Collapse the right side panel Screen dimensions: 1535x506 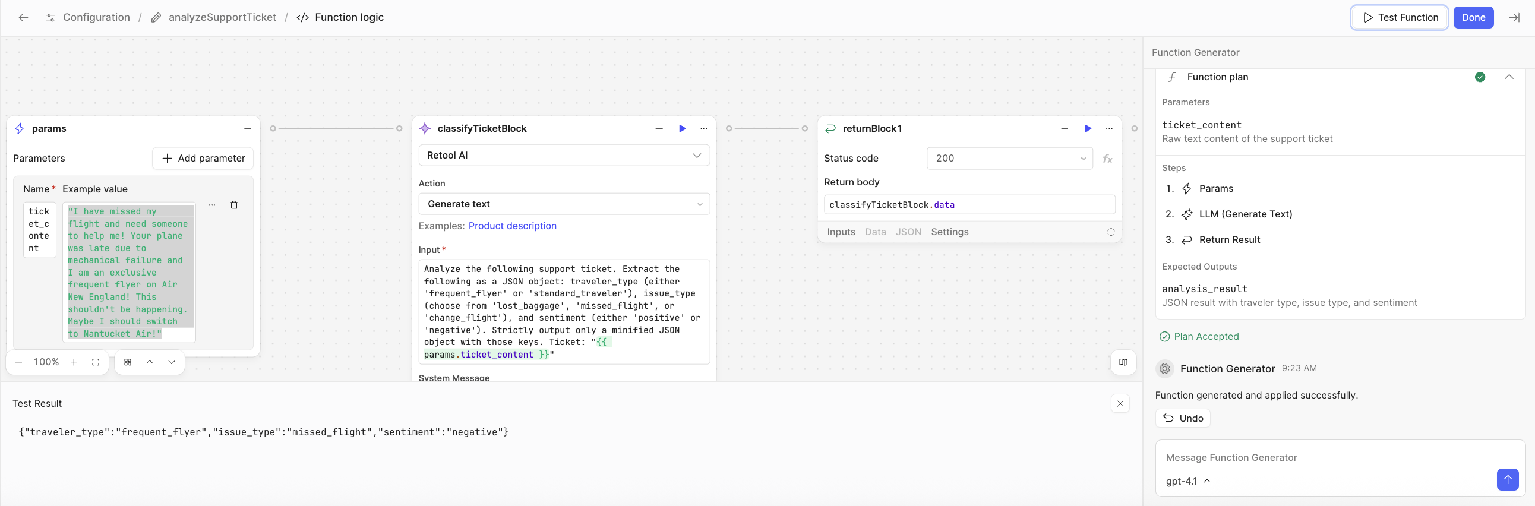coord(1514,18)
